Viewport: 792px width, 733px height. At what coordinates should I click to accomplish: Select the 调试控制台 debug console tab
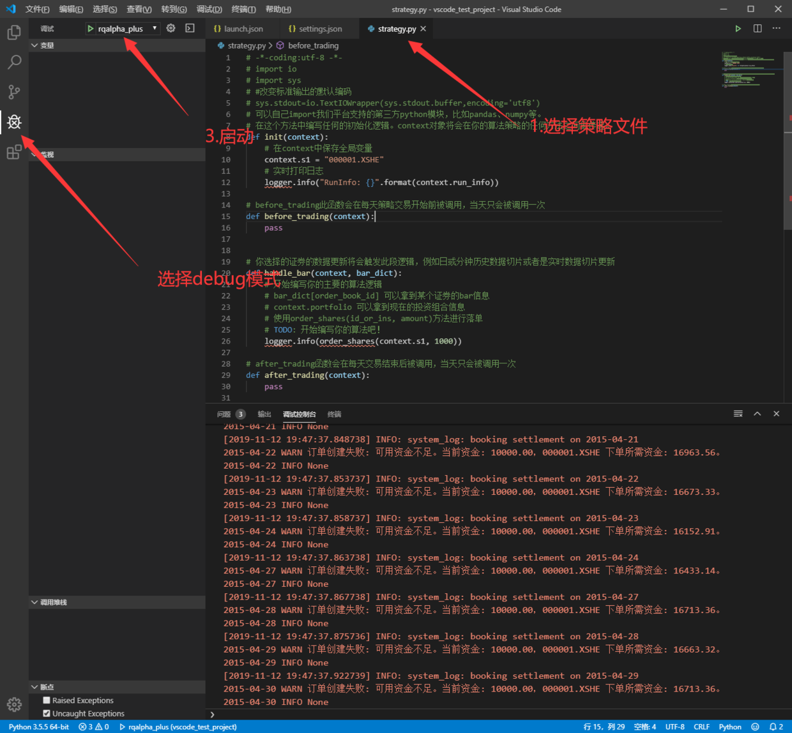click(x=299, y=414)
